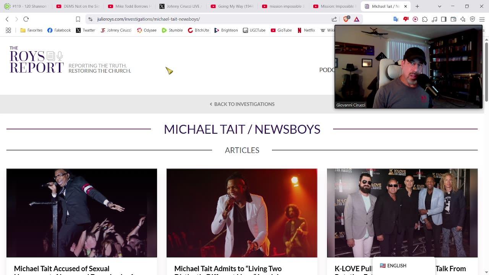Reload the current page
The height and width of the screenshot is (275, 489).
(x=26, y=19)
